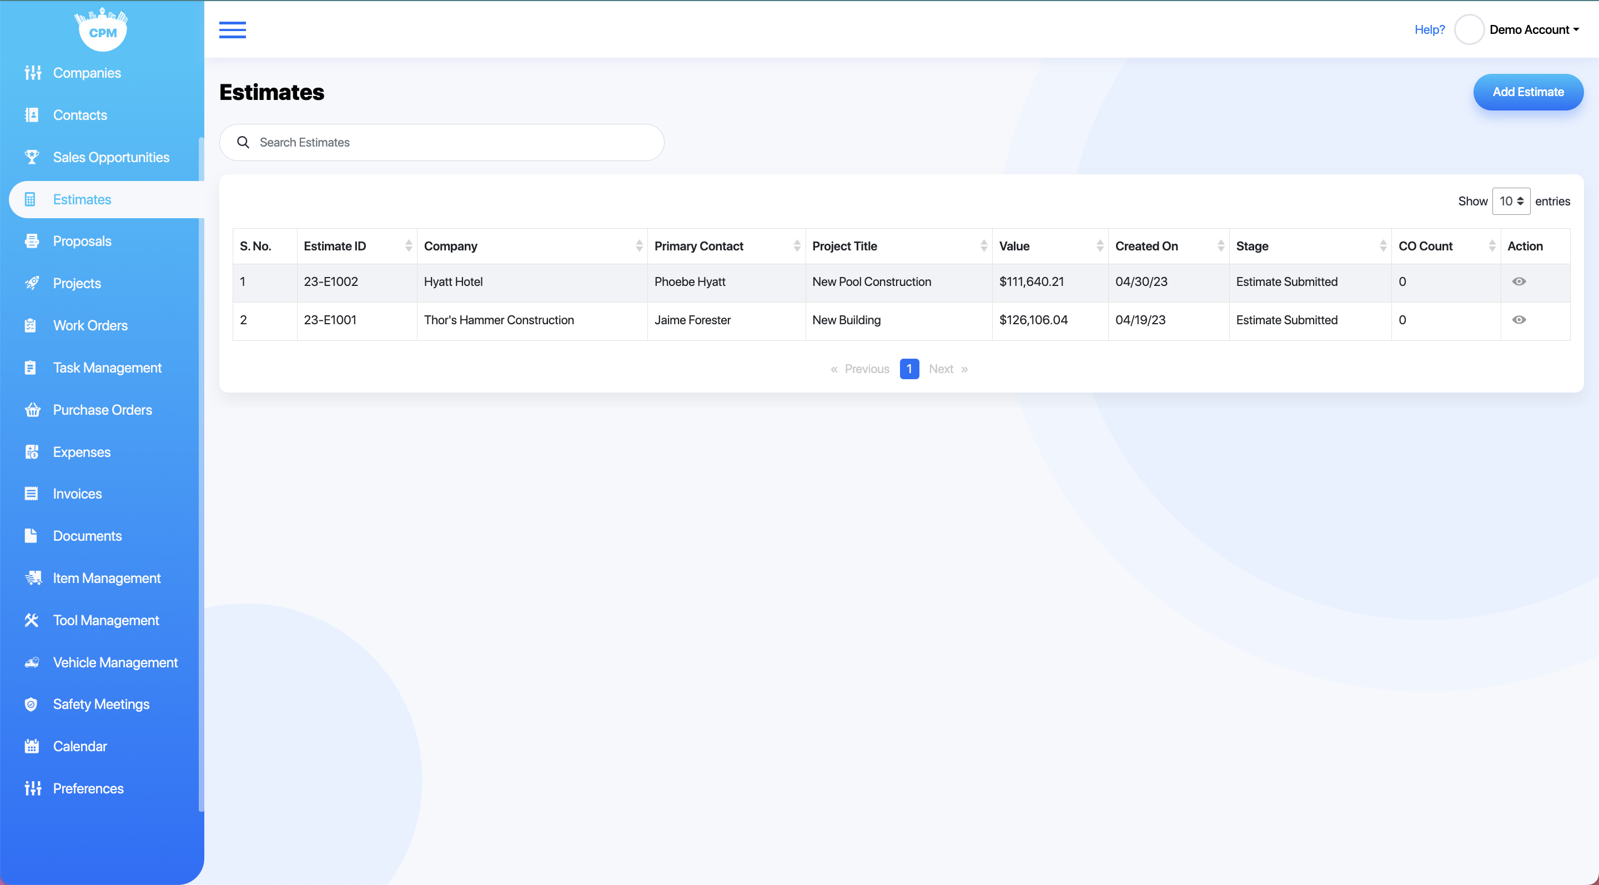
Task: Go to Projects in the sidebar
Action: point(77,283)
